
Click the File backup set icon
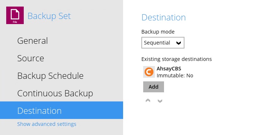coord(15,15)
